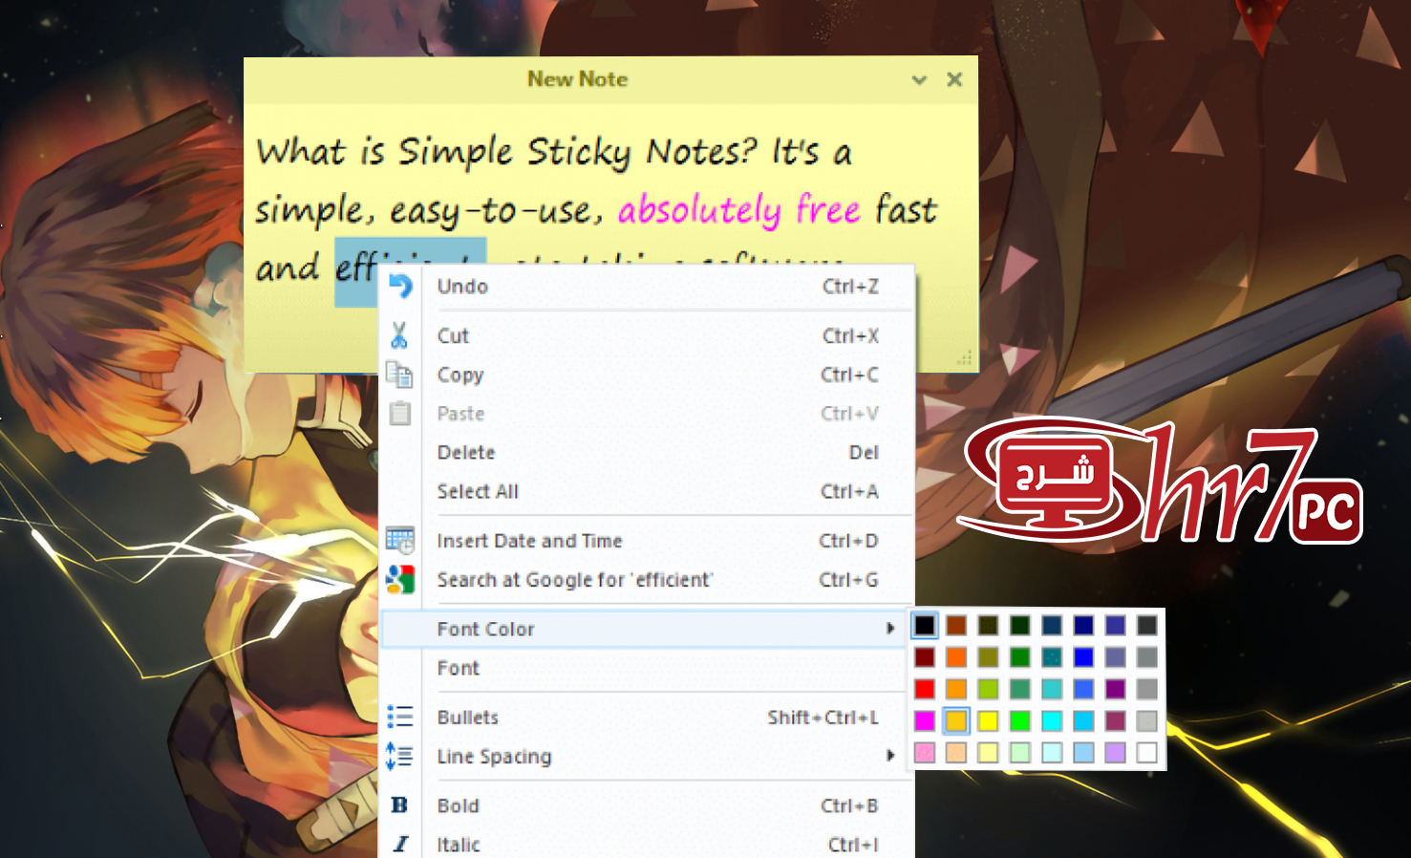The width and height of the screenshot is (1411, 858).
Task: Open the note menu chevron in title bar
Action: (x=919, y=80)
